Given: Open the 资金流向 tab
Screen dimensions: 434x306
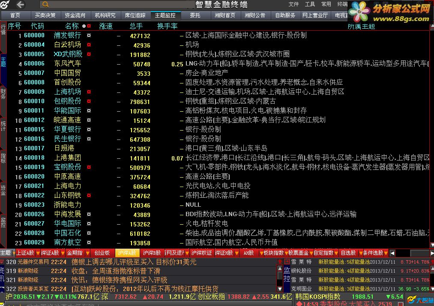Looking at the screenshot, I should pos(75,15).
